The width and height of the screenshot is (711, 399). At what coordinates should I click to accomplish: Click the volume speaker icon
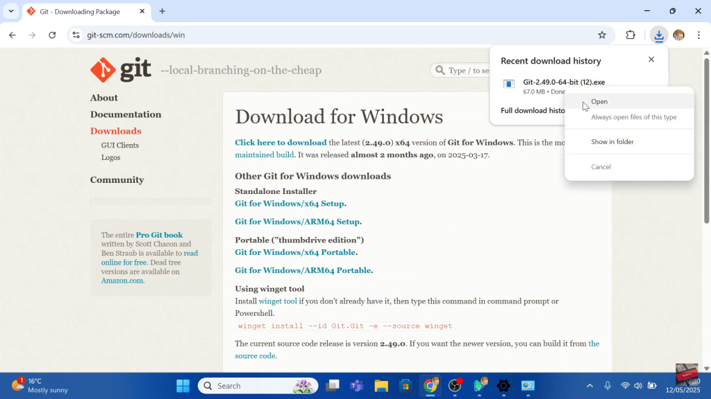click(638, 386)
